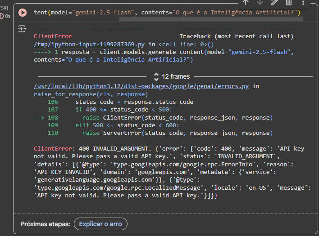Click the pencil edit icon
This screenshot has width=319, height=236.
274,2
